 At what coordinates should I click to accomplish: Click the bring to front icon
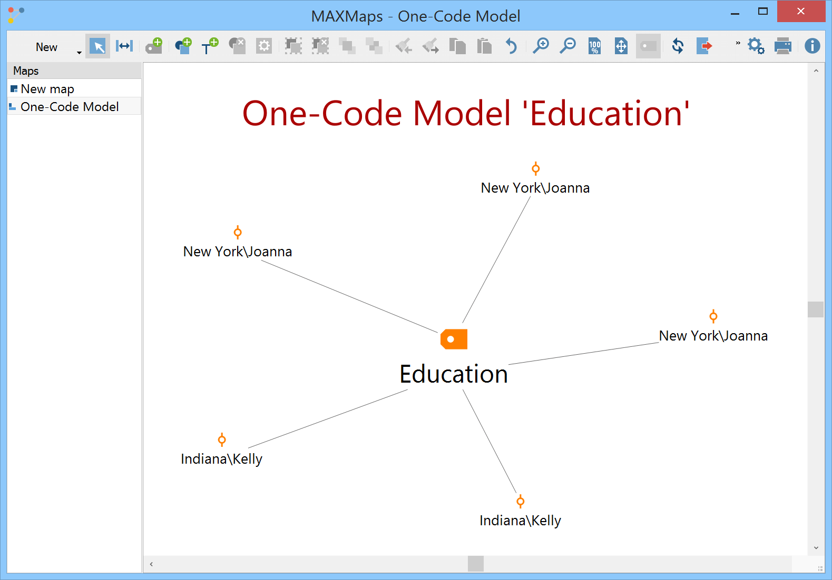coord(347,46)
